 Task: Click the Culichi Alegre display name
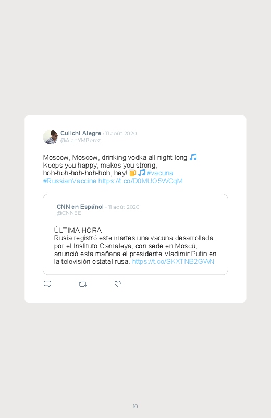[x=81, y=133]
